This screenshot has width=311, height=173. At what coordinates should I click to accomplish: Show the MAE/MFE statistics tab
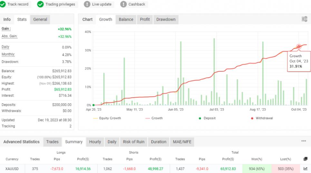coord(182,142)
